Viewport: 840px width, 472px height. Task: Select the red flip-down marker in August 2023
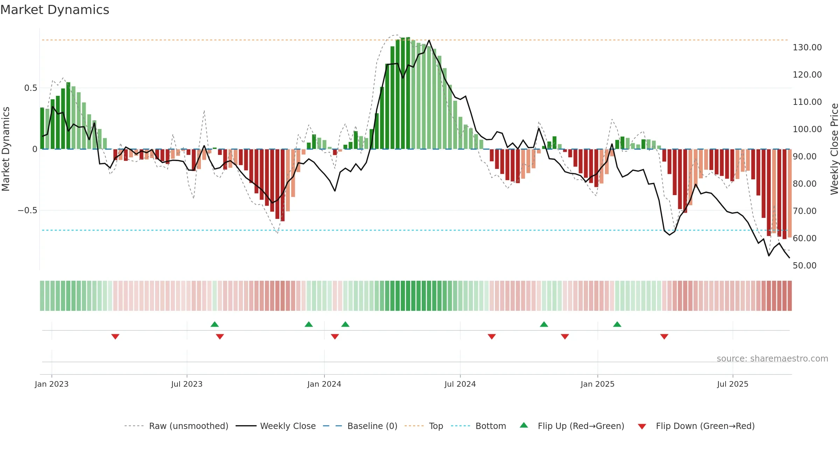[x=220, y=336]
